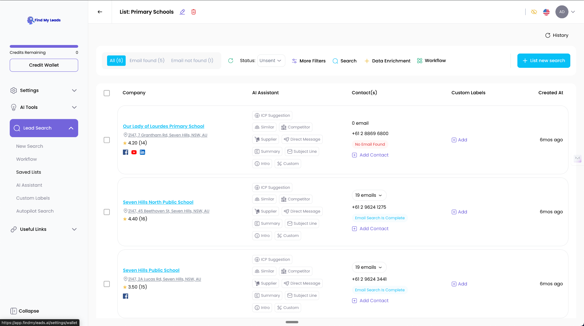Click Supplier for Our Lady of Lourdes
The height and width of the screenshot is (326, 584).
click(x=266, y=139)
